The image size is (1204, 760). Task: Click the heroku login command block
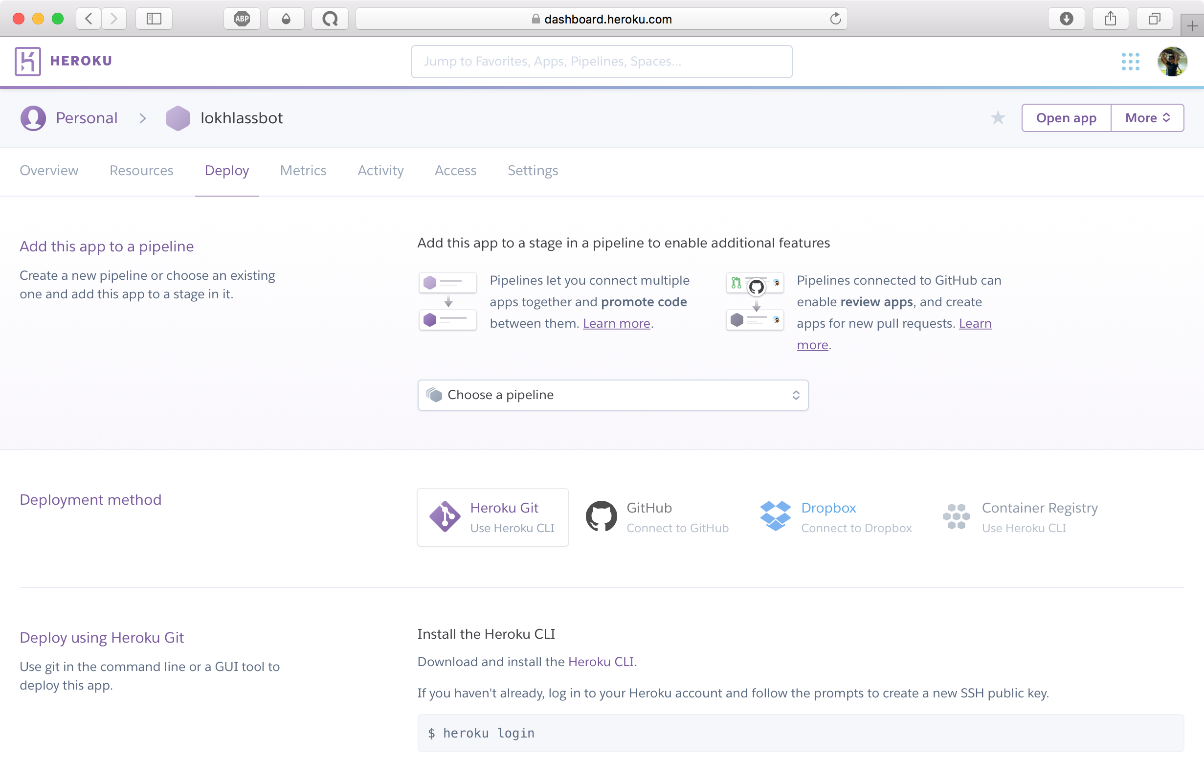point(801,733)
